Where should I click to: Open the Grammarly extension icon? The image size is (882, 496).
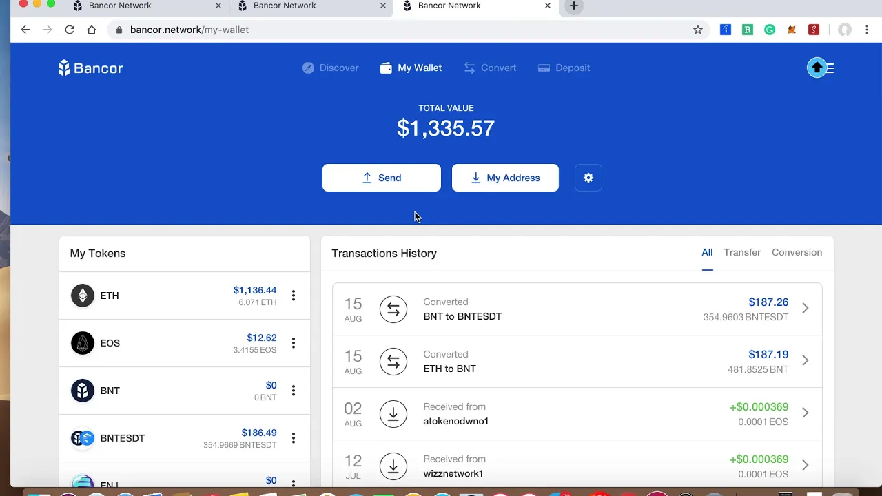770,30
